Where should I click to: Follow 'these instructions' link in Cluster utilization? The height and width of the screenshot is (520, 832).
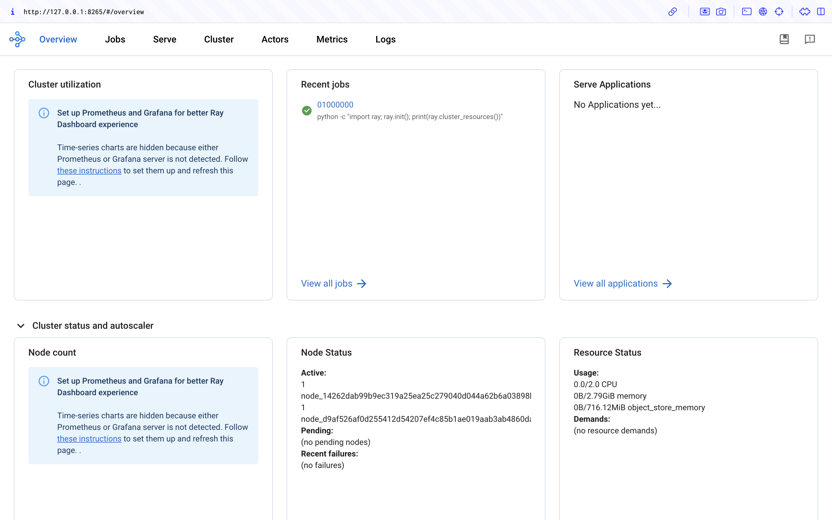point(89,170)
